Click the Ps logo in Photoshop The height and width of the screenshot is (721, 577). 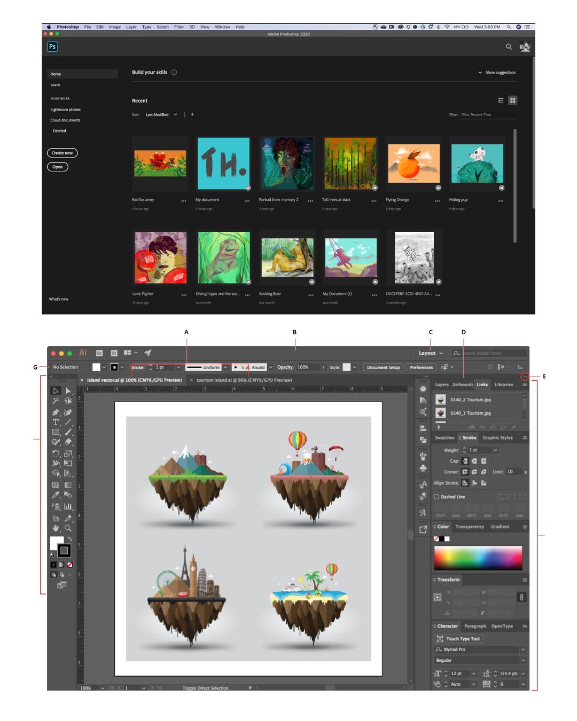click(52, 46)
